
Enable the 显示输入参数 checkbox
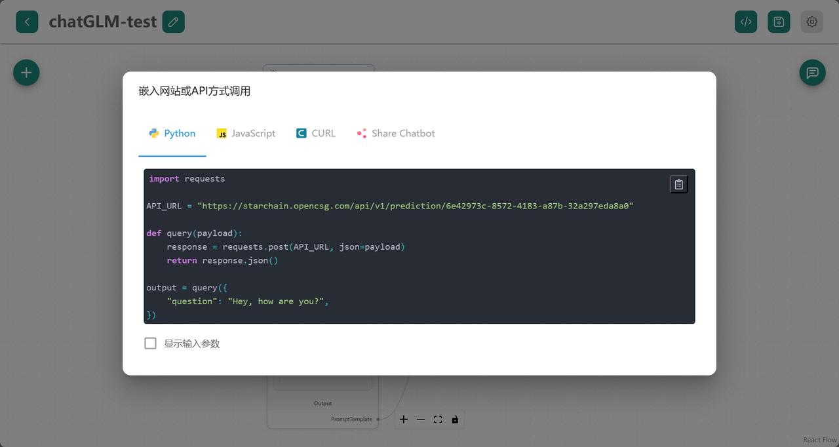[150, 343]
